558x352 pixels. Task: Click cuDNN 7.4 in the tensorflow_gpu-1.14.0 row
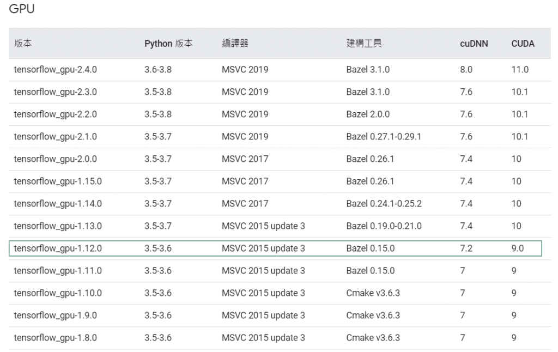(x=466, y=204)
